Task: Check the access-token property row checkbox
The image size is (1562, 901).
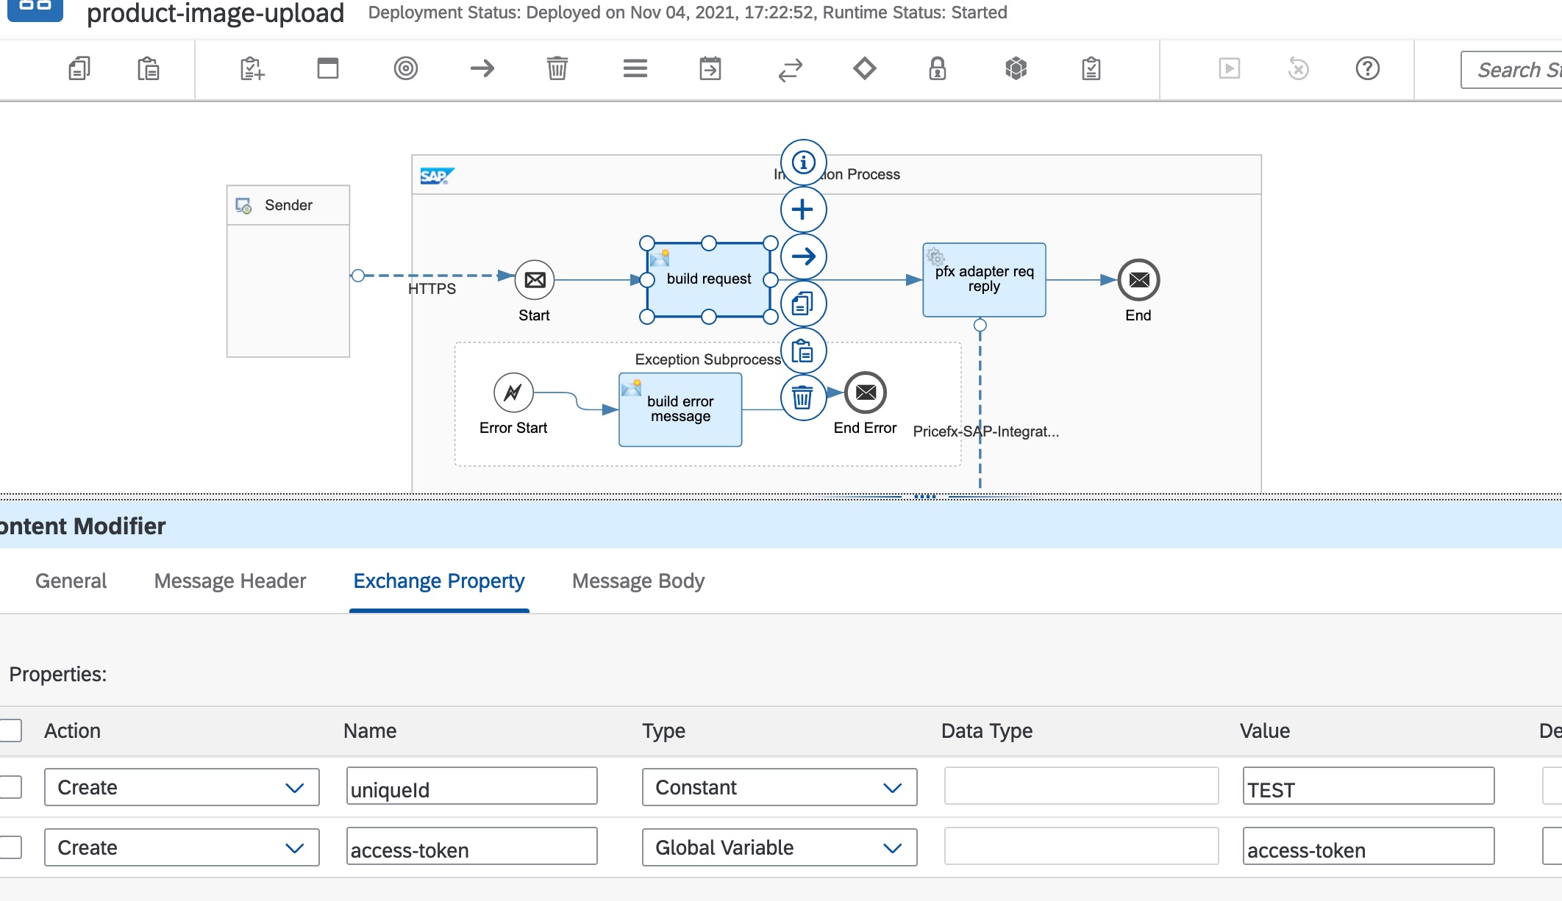Action: [10, 847]
